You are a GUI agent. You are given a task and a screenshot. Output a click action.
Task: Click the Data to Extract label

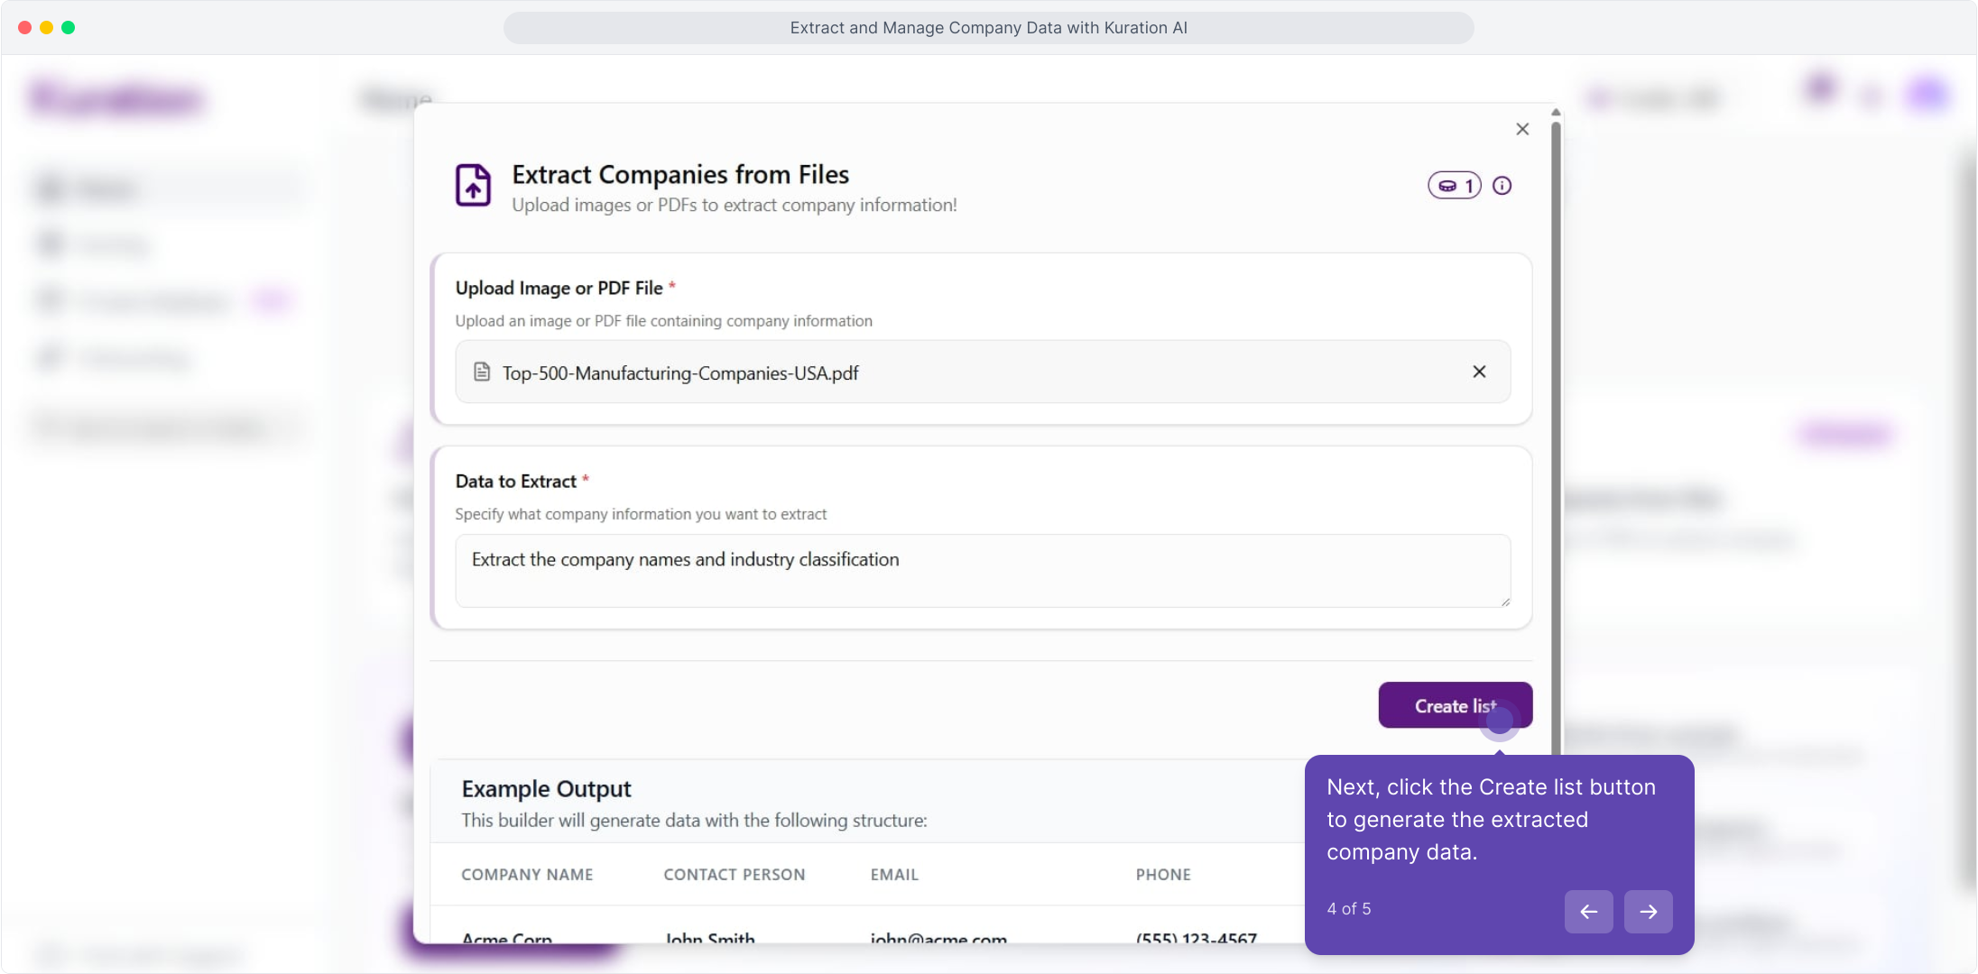515,482
